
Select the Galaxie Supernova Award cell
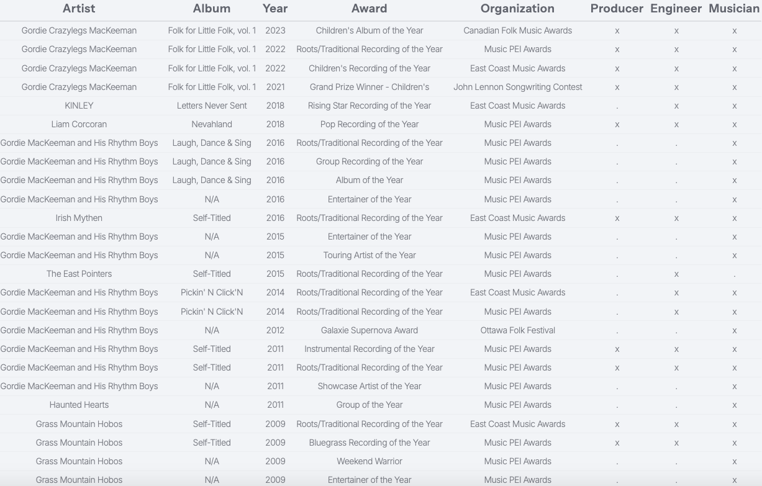click(x=369, y=330)
